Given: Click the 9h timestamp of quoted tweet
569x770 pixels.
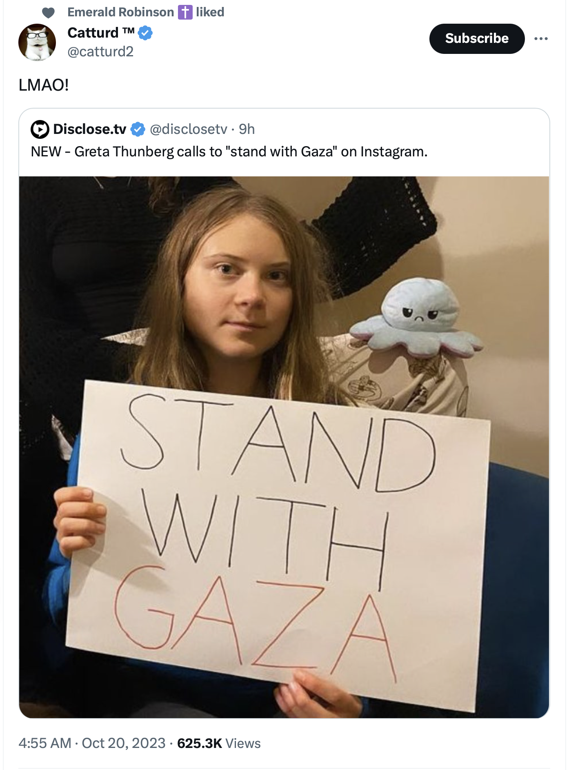Looking at the screenshot, I should pos(247,129).
